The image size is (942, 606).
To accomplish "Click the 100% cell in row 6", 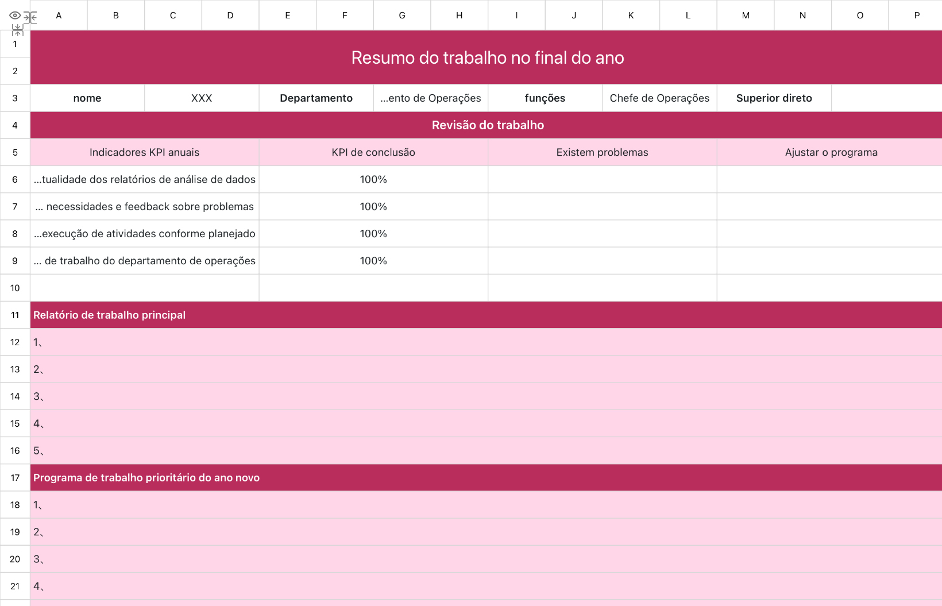I will tap(373, 179).
